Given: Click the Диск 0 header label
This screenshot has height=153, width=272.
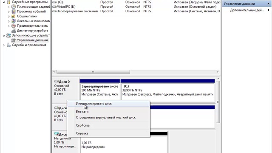Looking at the screenshot, I should point(64,82).
